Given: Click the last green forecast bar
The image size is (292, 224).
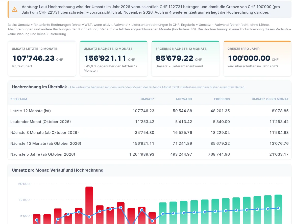Looking at the screenshot, I should [278, 209].
